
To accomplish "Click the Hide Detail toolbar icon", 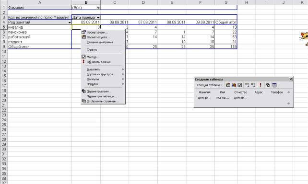I will [x=247, y=85].
